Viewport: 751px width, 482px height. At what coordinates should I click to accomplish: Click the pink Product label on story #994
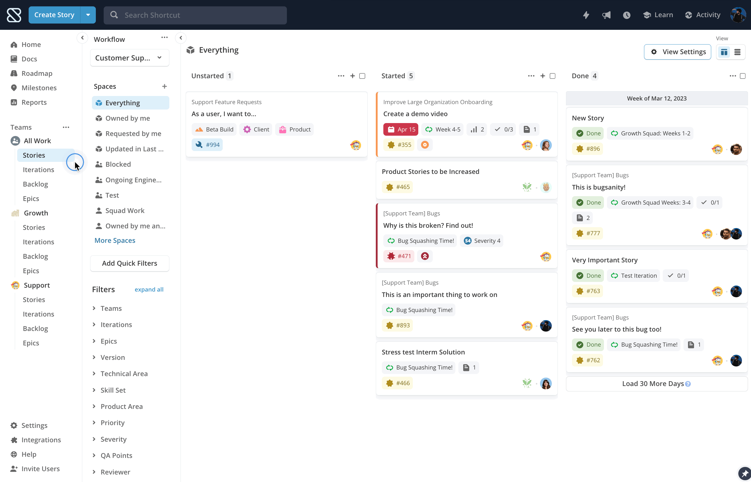(x=295, y=130)
